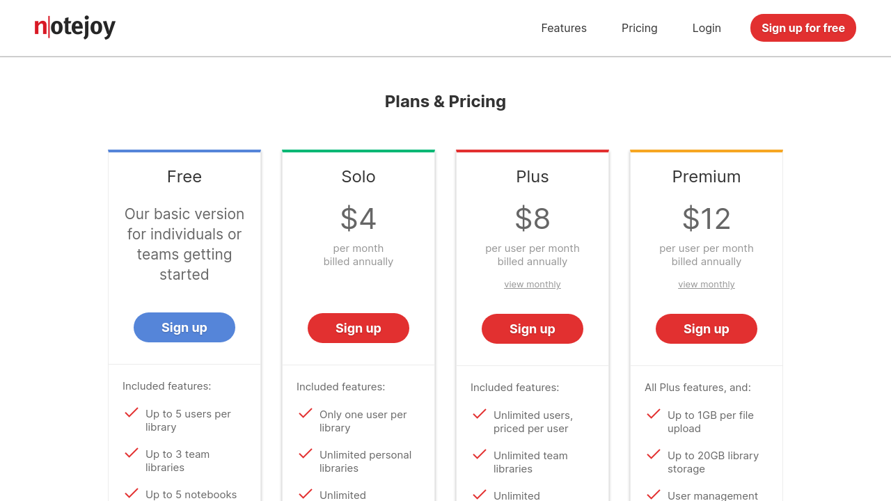Screen dimensions: 891x501
Task: Click the Notejoy logo
Action: coord(75,27)
